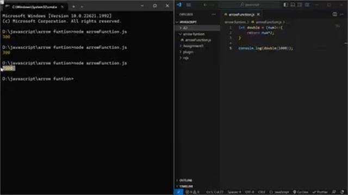Open the VS Code command center search box
This screenshot has height=195, width=348.
pyautogui.click(x=250, y=5)
